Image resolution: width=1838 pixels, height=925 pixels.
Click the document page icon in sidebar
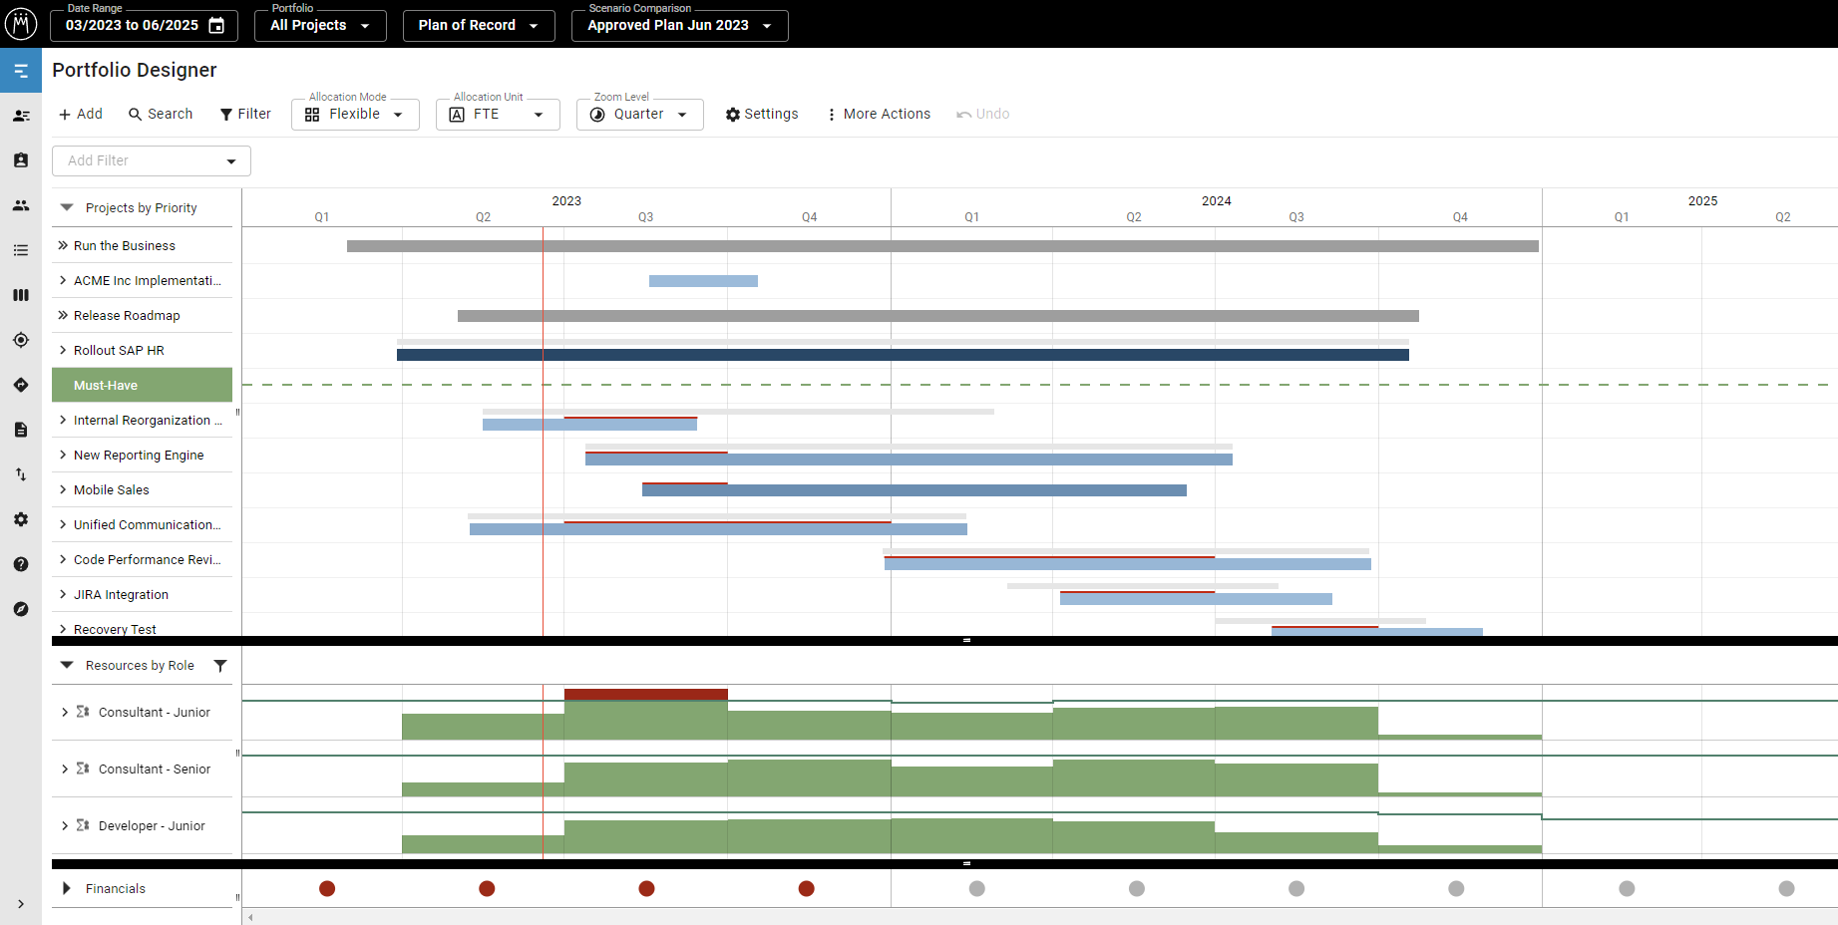tap(21, 430)
